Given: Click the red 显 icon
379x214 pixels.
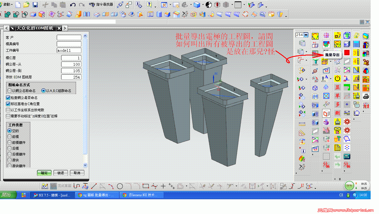Looking at the screenshot, I should tap(337, 87).
